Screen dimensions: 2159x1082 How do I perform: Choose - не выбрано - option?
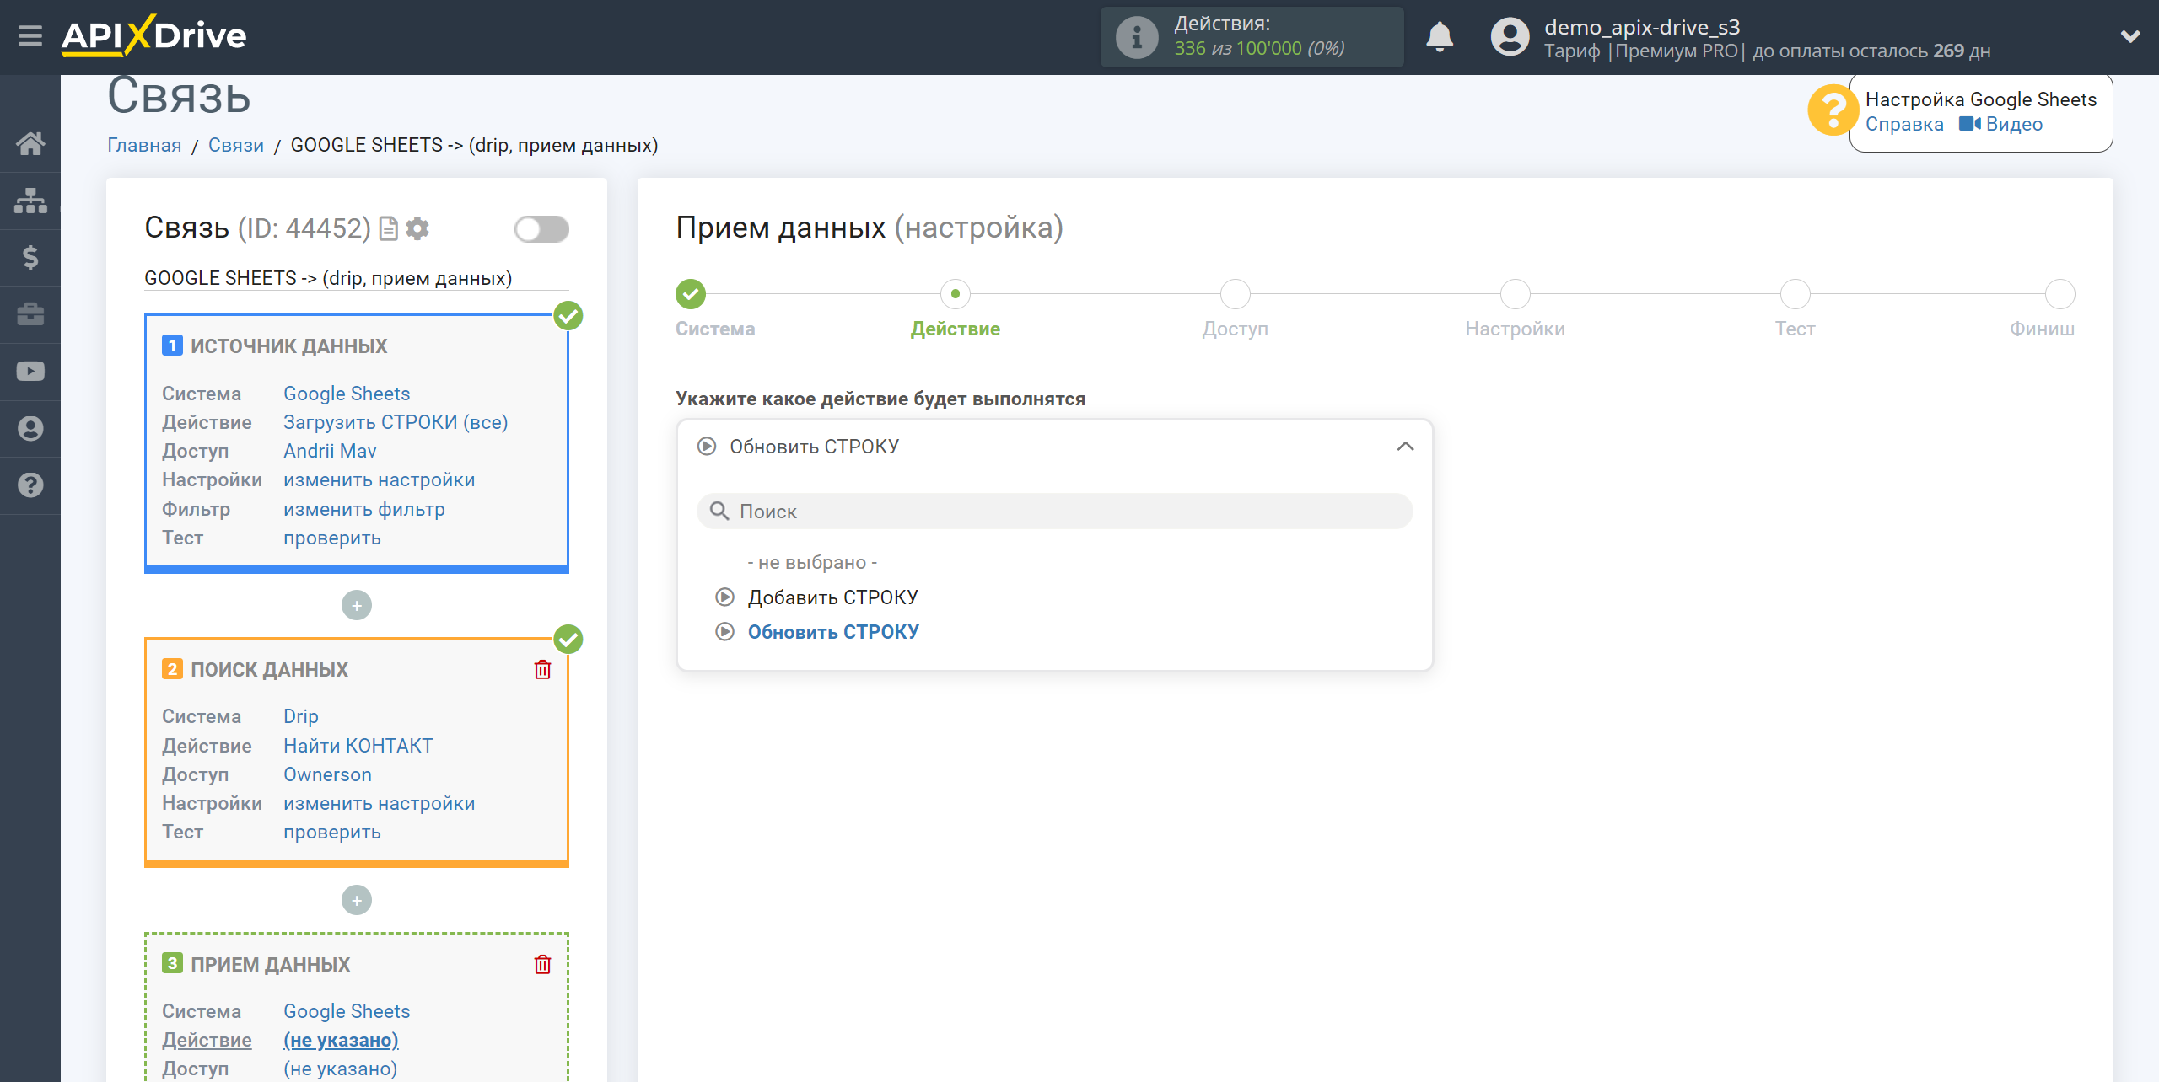(812, 562)
